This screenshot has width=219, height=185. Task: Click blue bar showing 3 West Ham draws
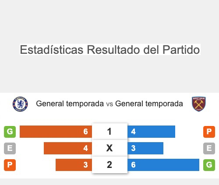click(x=145, y=148)
